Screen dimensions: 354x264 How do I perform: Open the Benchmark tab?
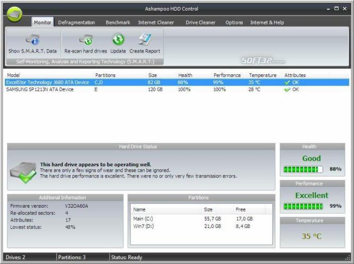point(118,22)
